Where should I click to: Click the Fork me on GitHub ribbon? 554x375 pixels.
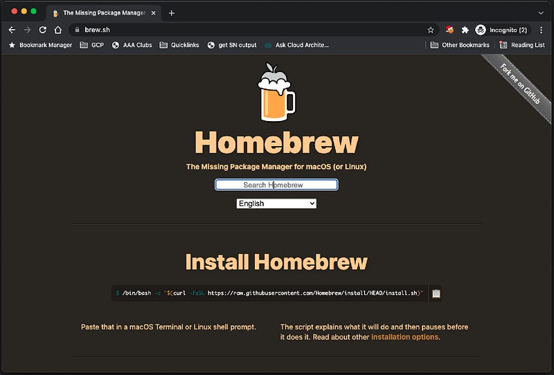pos(520,84)
